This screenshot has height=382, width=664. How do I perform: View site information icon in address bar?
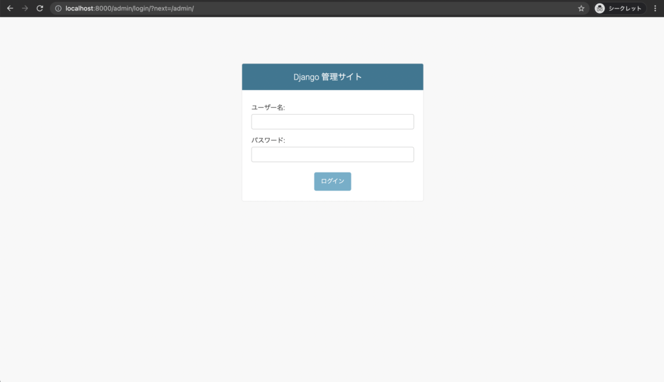point(58,8)
